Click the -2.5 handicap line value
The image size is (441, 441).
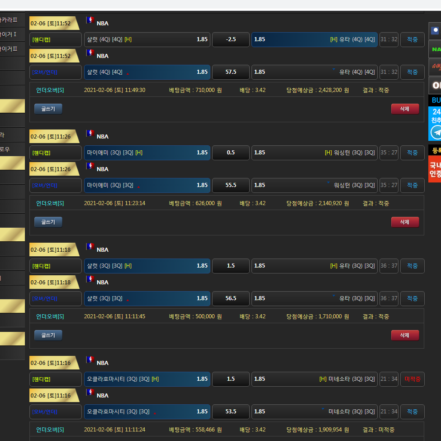[231, 39]
